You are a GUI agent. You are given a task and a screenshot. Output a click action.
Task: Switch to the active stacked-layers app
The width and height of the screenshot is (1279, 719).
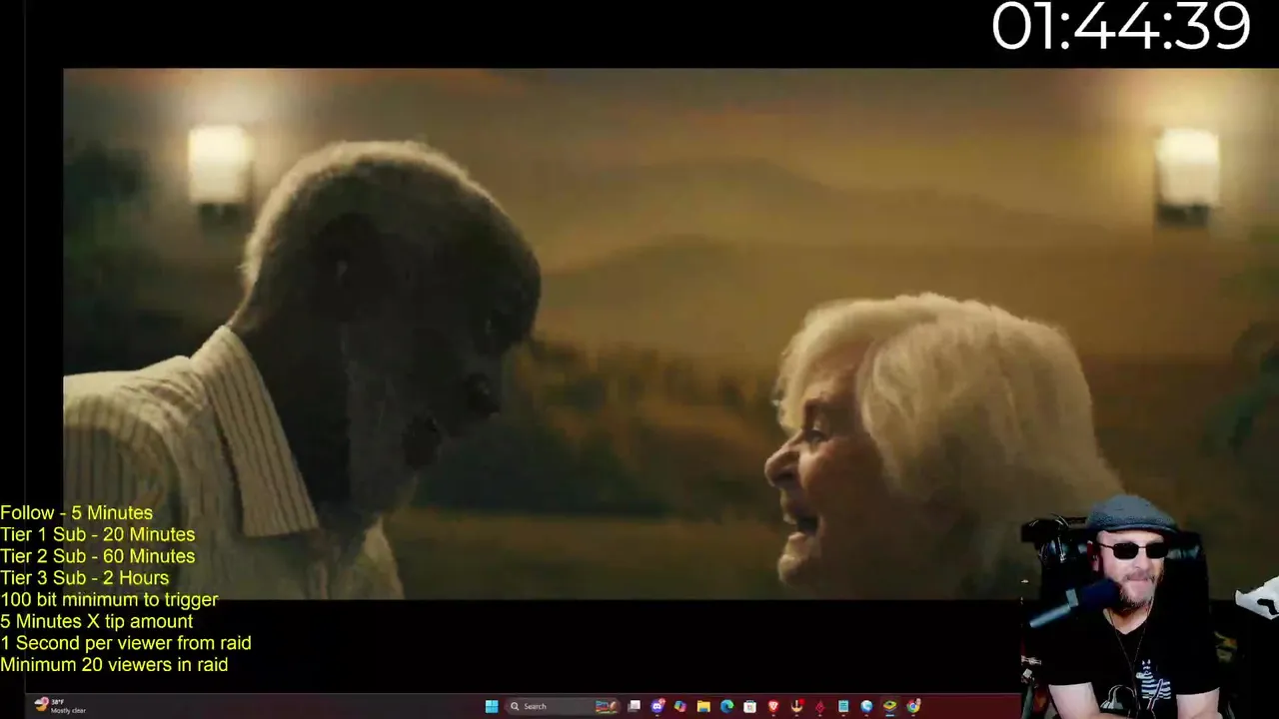[x=889, y=706]
